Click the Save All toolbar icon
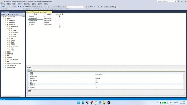Screen dimensions: 187x105 click(20, 6)
